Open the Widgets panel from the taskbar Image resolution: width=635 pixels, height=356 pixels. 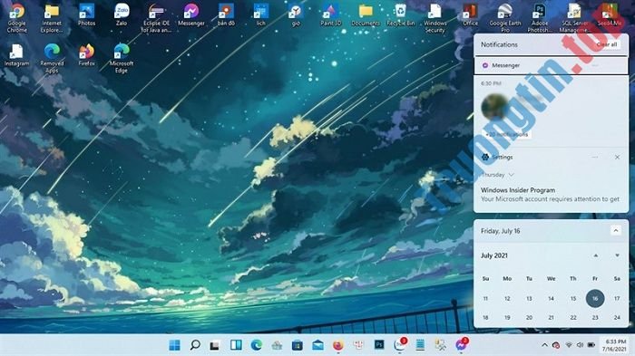[236, 345]
